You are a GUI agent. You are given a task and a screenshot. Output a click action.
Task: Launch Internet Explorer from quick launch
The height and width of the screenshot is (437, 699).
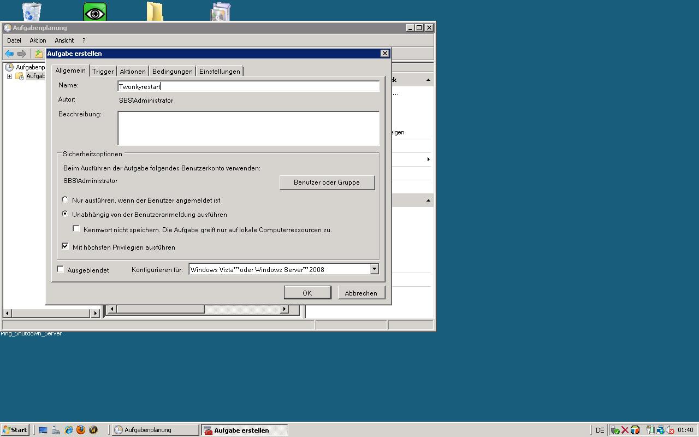[69, 430]
